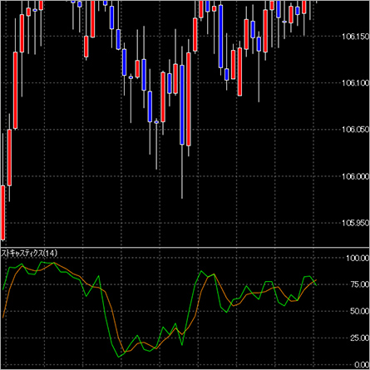Click the divider between price chart and stochastic panel
Screen dimensions: 370x370
coord(185,247)
